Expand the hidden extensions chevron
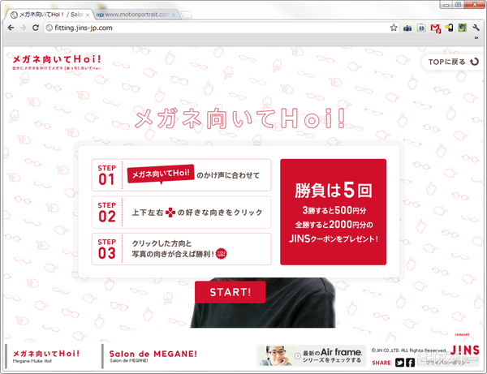The image size is (487, 374). tap(476, 38)
